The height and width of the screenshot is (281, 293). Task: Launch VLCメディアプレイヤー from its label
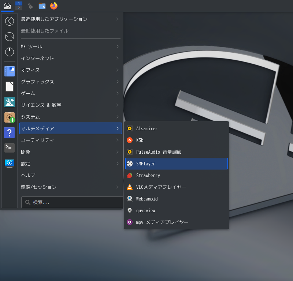coord(161,187)
